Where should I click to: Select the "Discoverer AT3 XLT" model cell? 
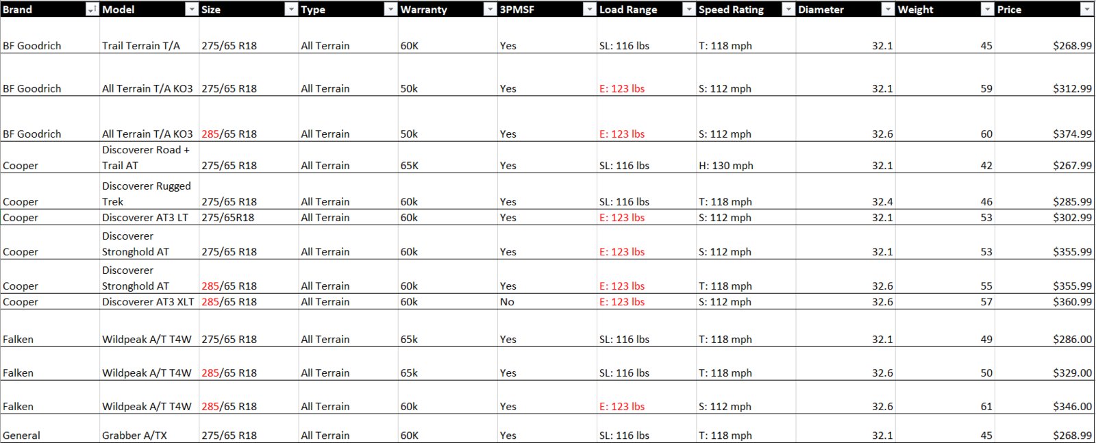click(149, 301)
